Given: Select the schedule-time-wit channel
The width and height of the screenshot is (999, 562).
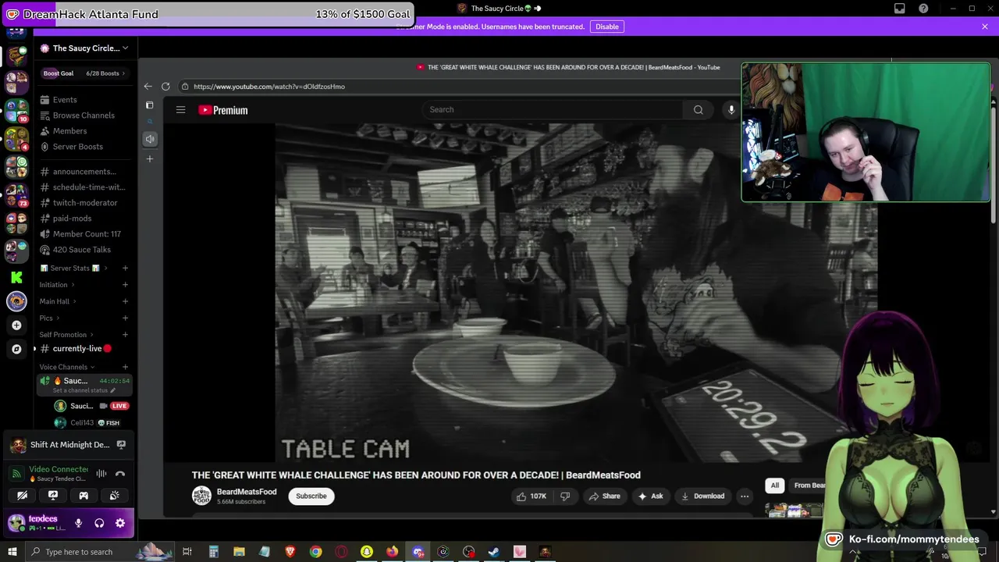Looking at the screenshot, I should point(84,187).
